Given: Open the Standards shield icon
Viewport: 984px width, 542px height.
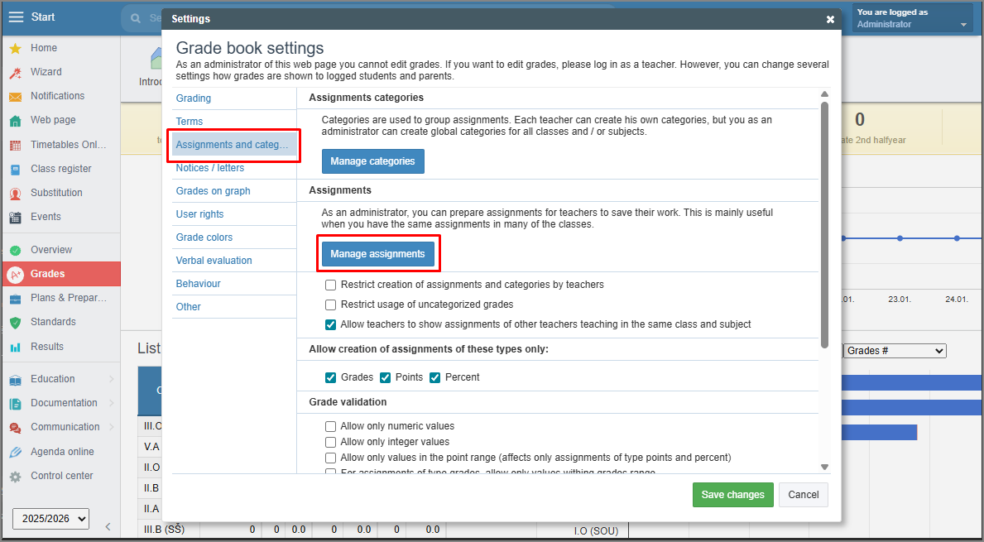Looking at the screenshot, I should (15, 322).
